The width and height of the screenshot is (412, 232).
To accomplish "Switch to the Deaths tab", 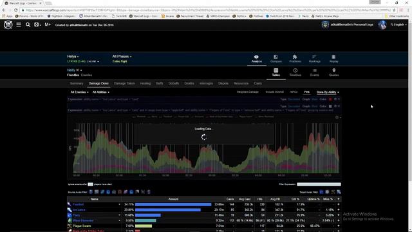I will pos(189,83).
